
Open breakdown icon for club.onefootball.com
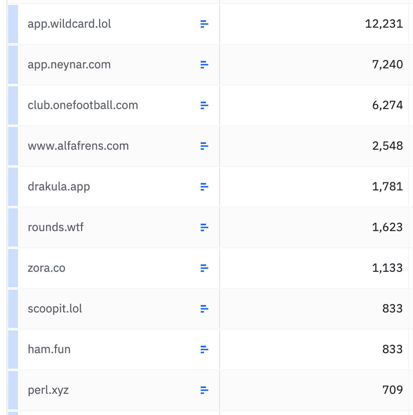204,105
